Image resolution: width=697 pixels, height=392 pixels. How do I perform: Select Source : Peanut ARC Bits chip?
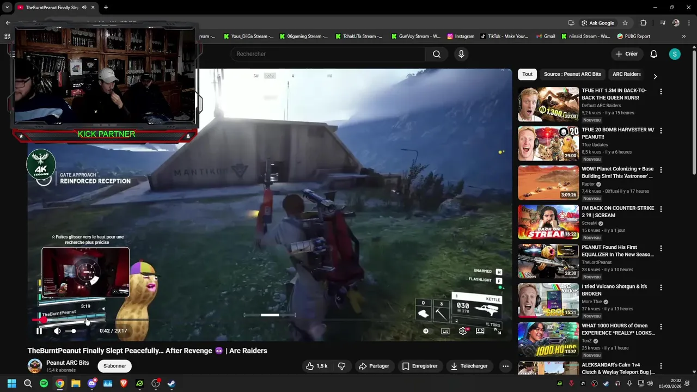pos(572,74)
